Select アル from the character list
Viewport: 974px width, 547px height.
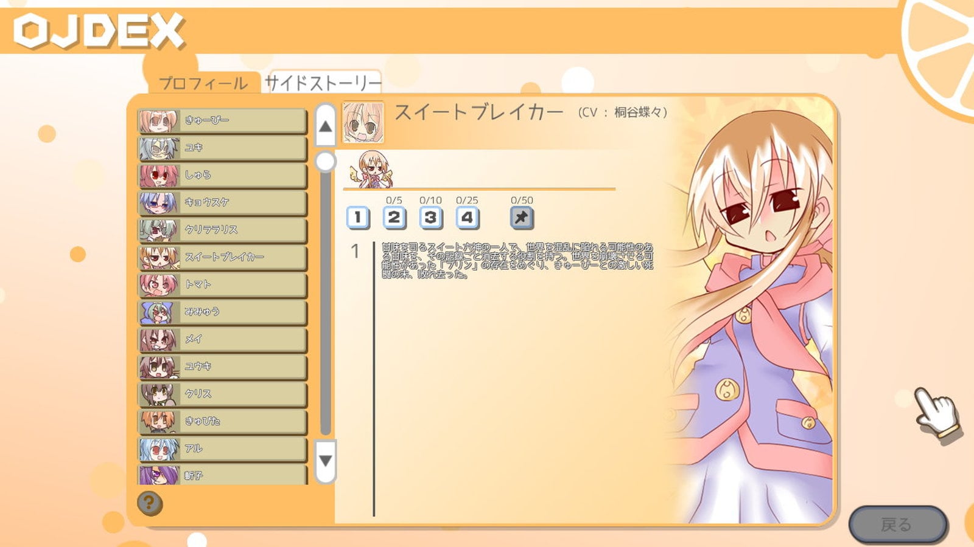pyautogui.click(x=222, y=449)
